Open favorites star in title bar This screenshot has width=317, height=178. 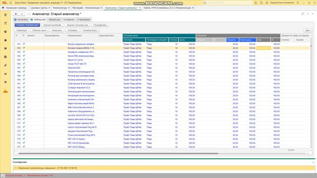(x=267, y=2)
